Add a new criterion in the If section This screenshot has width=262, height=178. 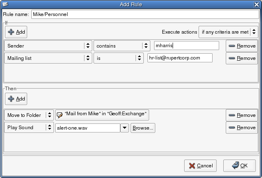16,32
